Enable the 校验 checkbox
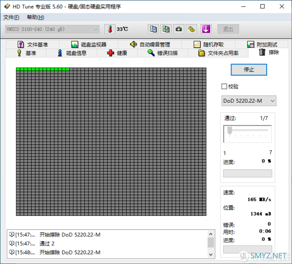The height and width of the screenshot is (264, 292). (x=224, y=86)
